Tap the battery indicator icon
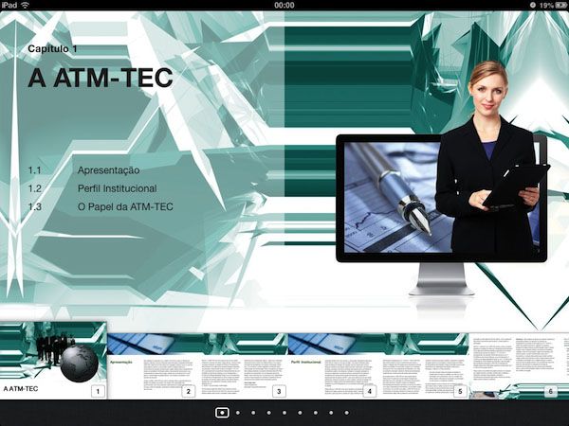 click(553, 5)
